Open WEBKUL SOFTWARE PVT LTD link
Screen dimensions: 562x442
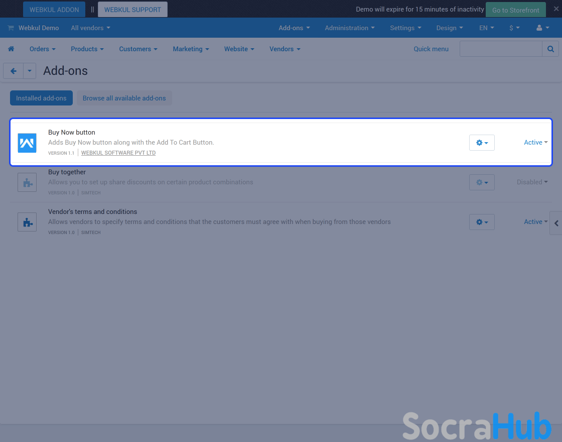click(118, 153)
